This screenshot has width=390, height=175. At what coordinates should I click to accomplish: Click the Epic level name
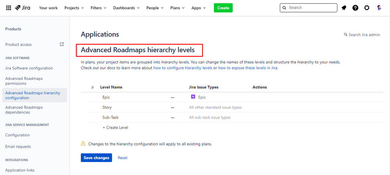tap(106, 97)
